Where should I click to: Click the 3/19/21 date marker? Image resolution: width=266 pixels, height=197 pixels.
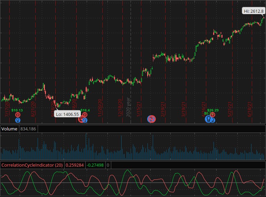183,109
